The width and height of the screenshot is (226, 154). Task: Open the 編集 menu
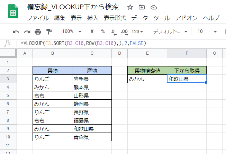click(x=60, y=18)
